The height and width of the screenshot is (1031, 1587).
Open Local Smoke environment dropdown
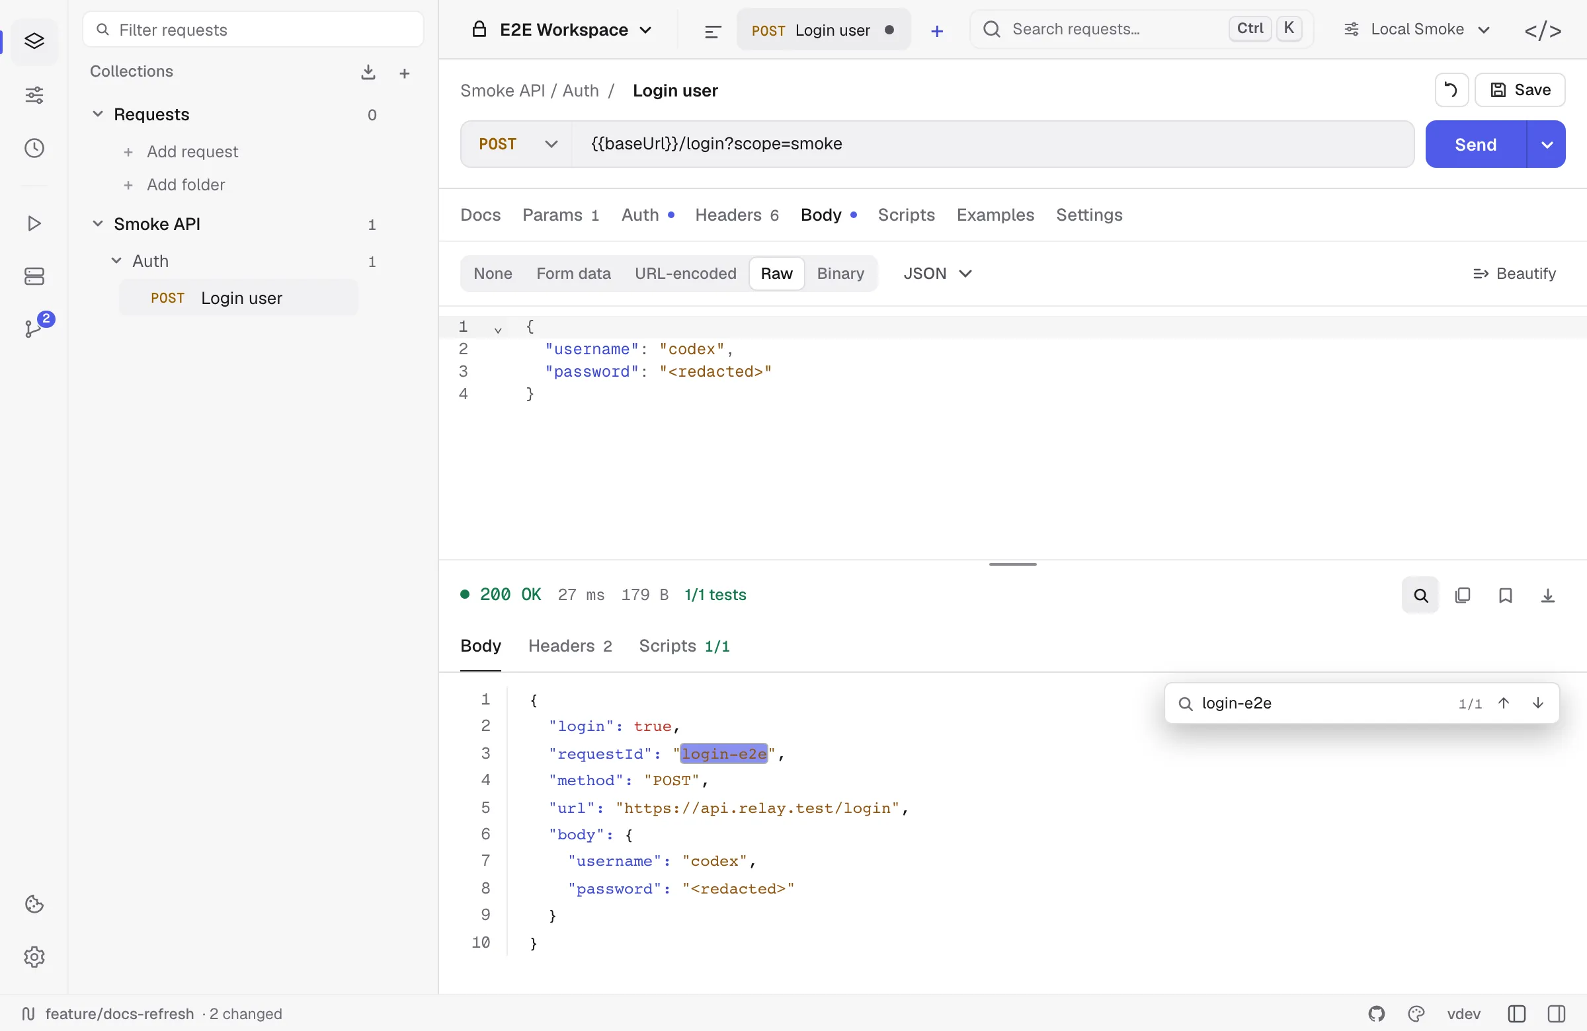pyautogui.click(x=1417, y=29)
